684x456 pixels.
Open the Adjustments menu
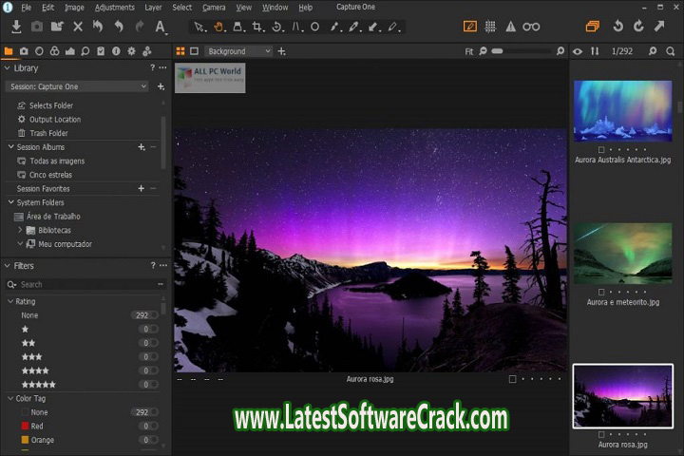pyautogui.click(x=115, y=8)
